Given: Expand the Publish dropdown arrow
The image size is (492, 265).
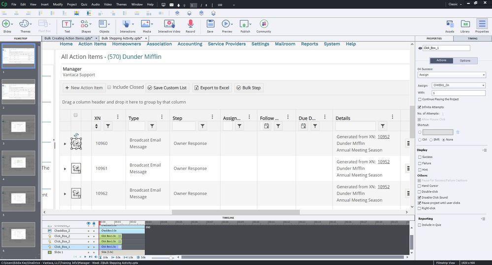Looking at the screenshot, I should coord(250,24).
